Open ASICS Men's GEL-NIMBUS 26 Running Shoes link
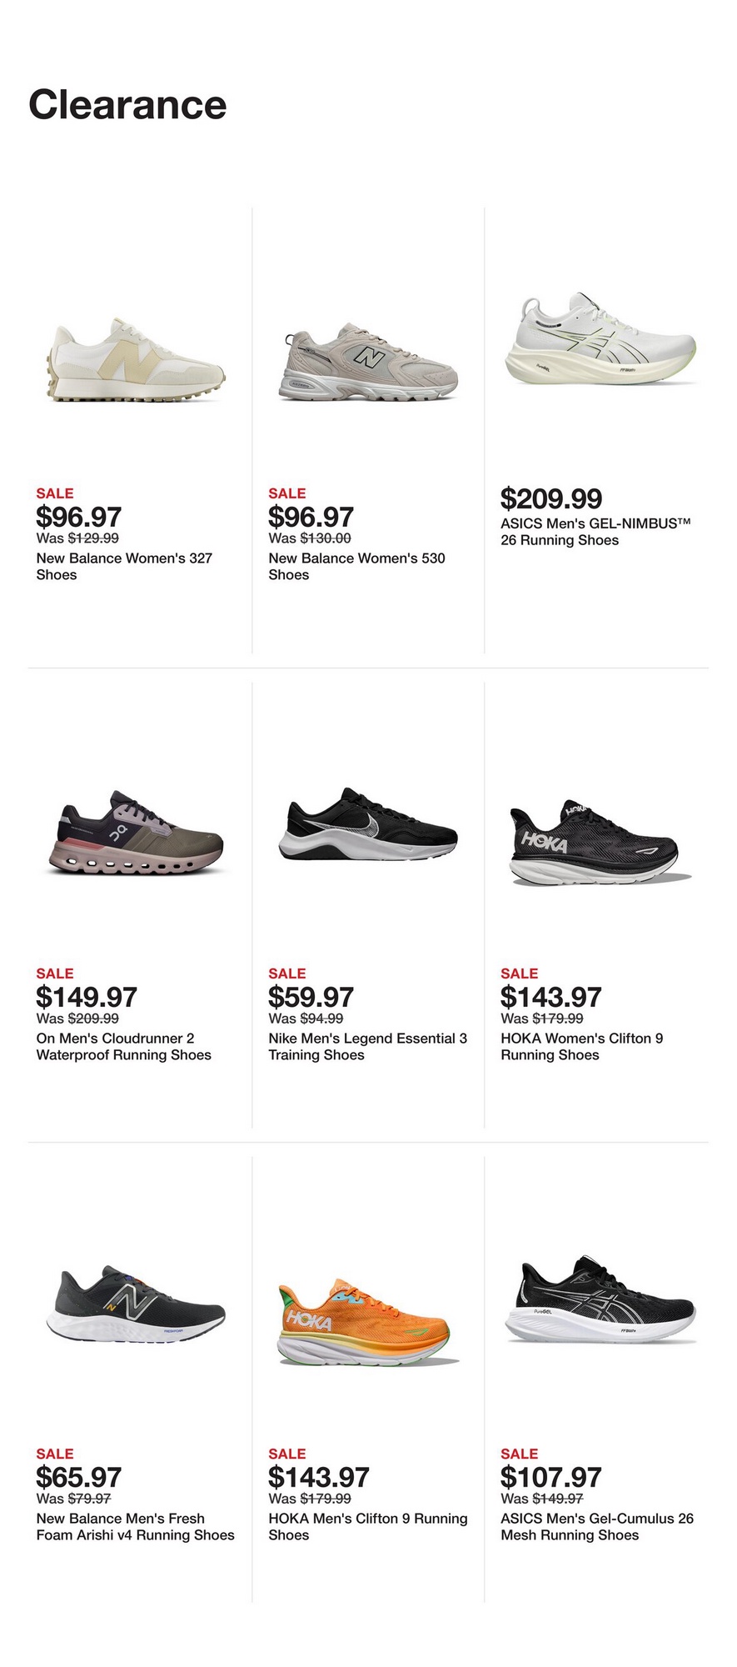The height and width of the screenshot is (1667, 737). click(x=595, y=532)
